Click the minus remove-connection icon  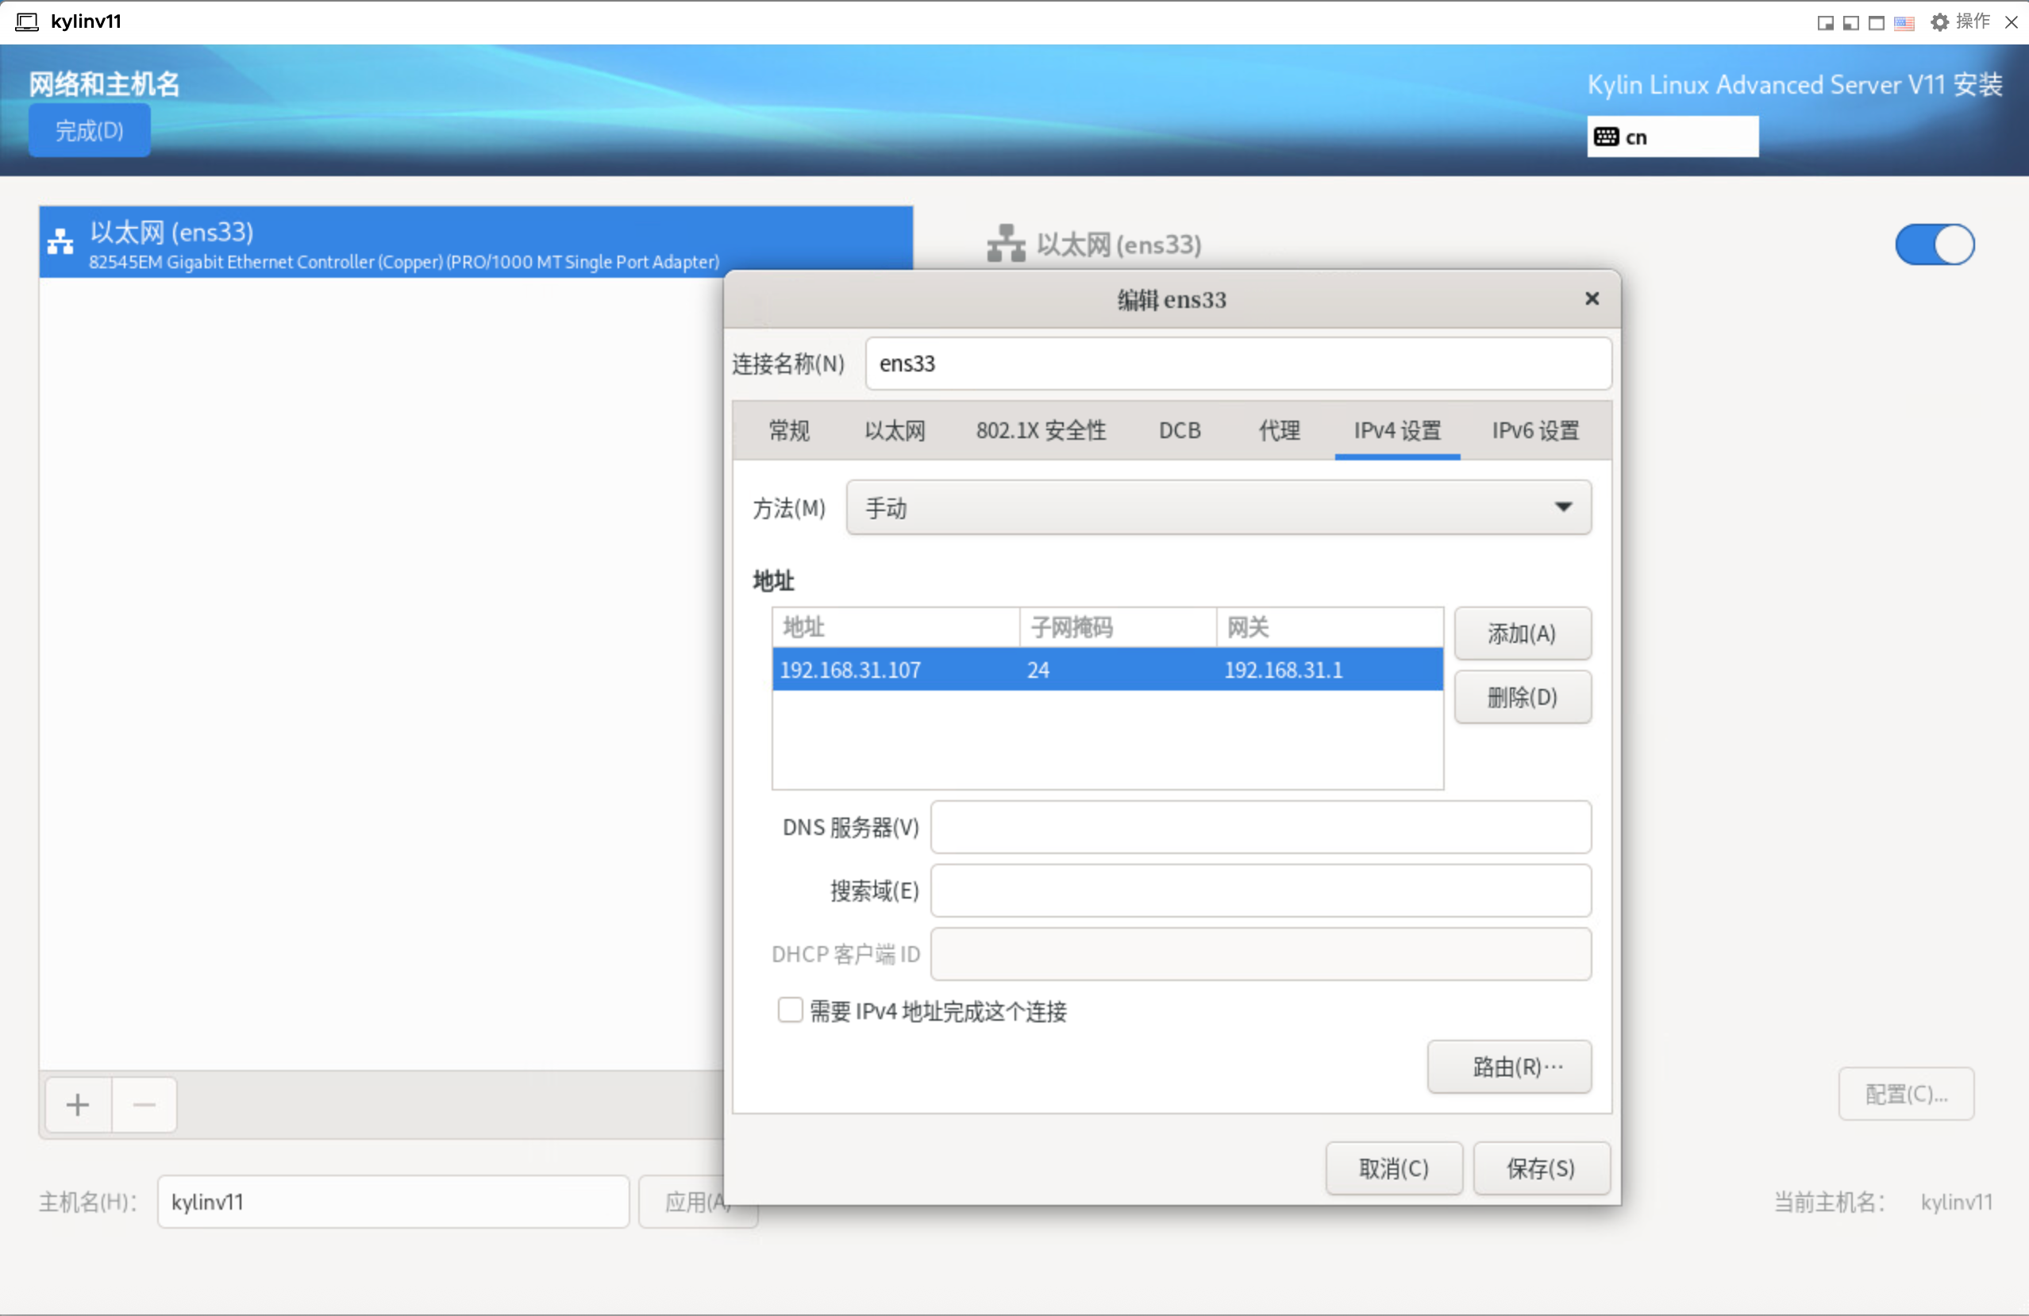[144, 1105]
